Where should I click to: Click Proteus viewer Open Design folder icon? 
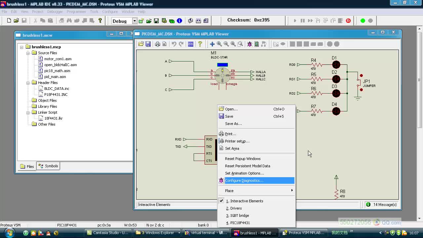[141, 44]
